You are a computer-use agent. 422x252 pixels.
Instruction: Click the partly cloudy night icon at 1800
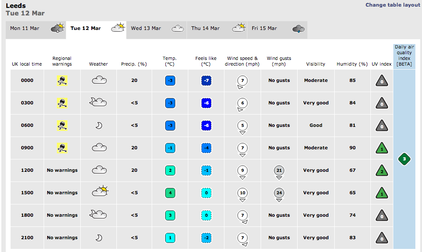98,214
